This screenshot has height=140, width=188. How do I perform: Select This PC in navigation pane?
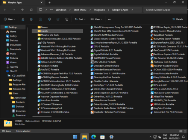point(12,71)
